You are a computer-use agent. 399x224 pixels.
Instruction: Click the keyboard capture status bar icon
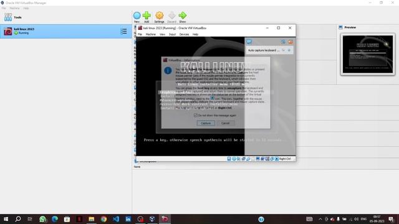[277, 159]
